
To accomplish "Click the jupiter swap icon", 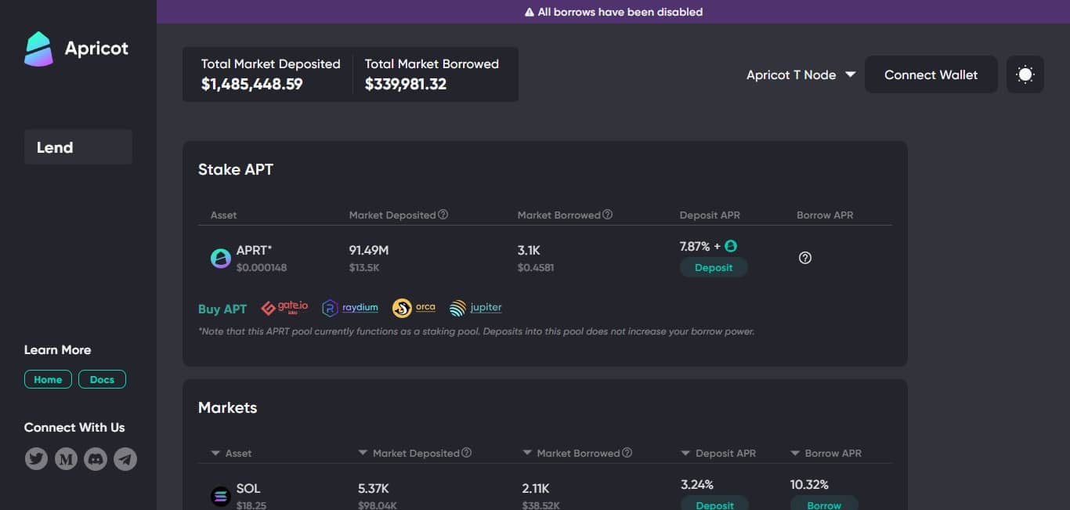I will tap(458, 307).
